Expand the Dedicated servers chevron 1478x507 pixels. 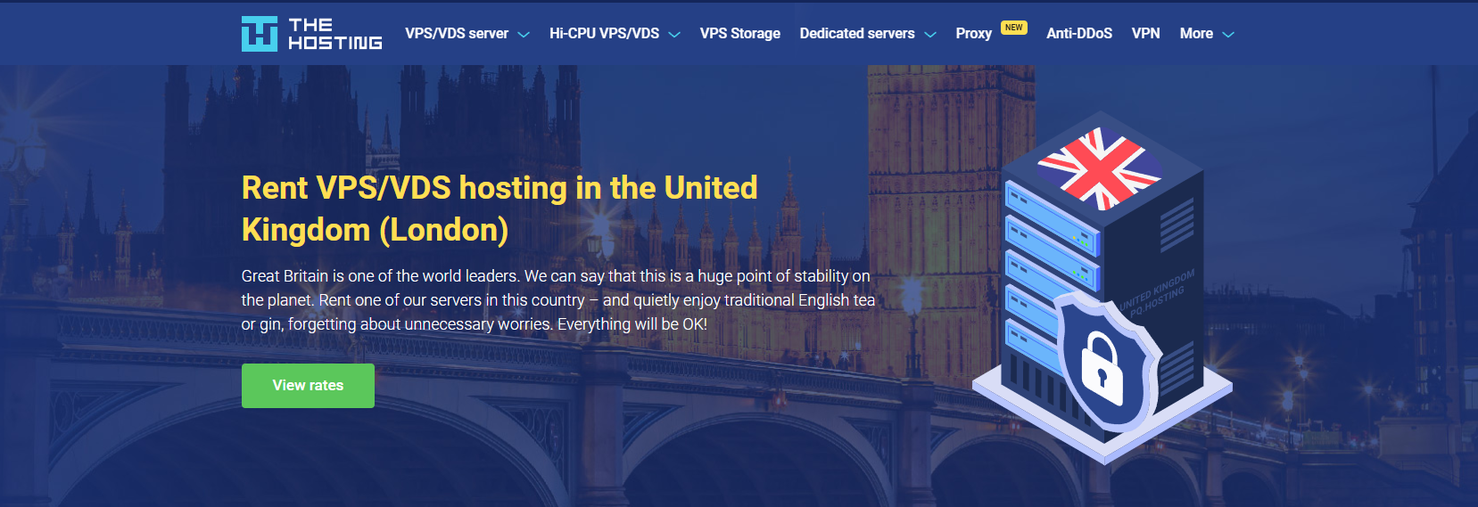[x=930, y=35]
